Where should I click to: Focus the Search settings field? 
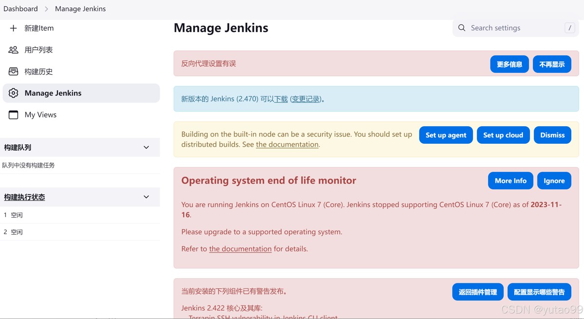click(516, 28)
